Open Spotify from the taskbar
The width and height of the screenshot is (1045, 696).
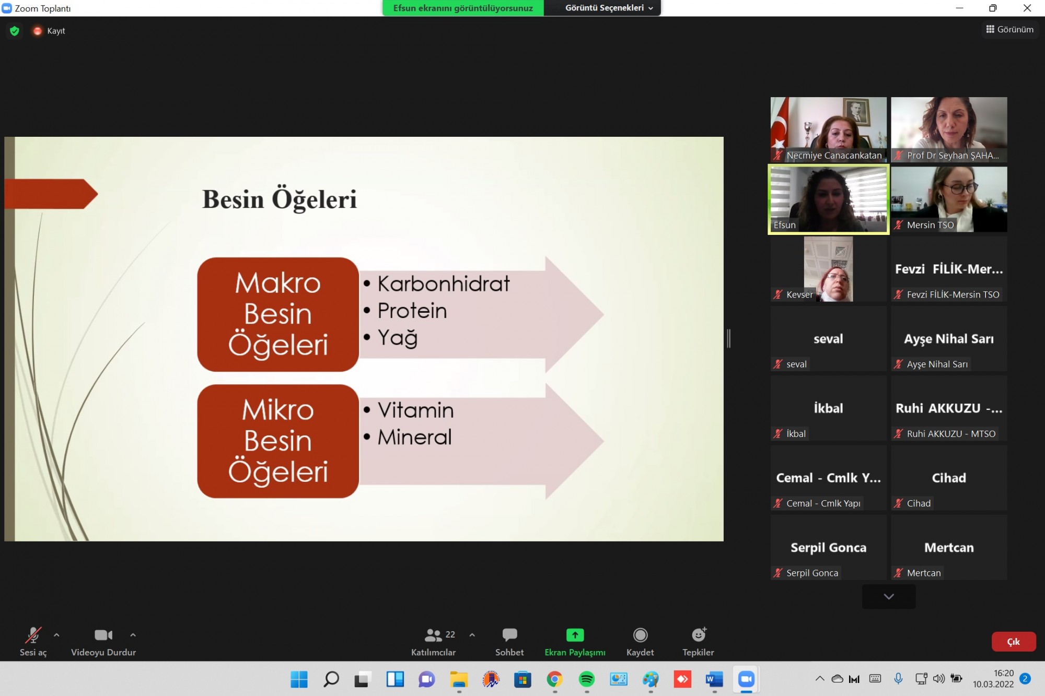(587, 679)
